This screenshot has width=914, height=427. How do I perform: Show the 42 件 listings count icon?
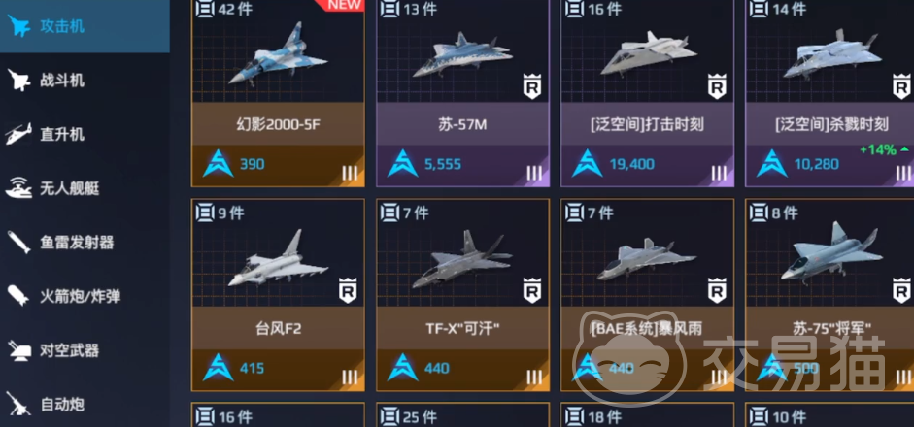coord(205,9)
